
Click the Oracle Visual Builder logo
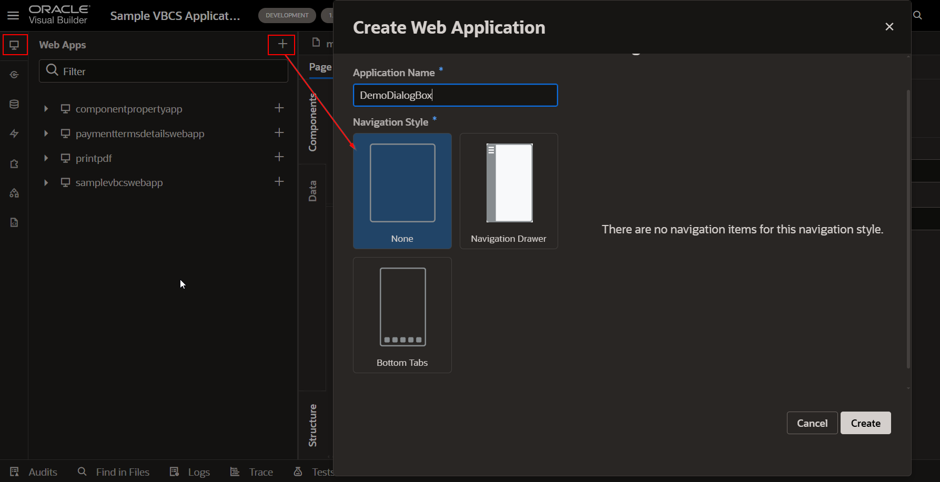pos(59,15)
